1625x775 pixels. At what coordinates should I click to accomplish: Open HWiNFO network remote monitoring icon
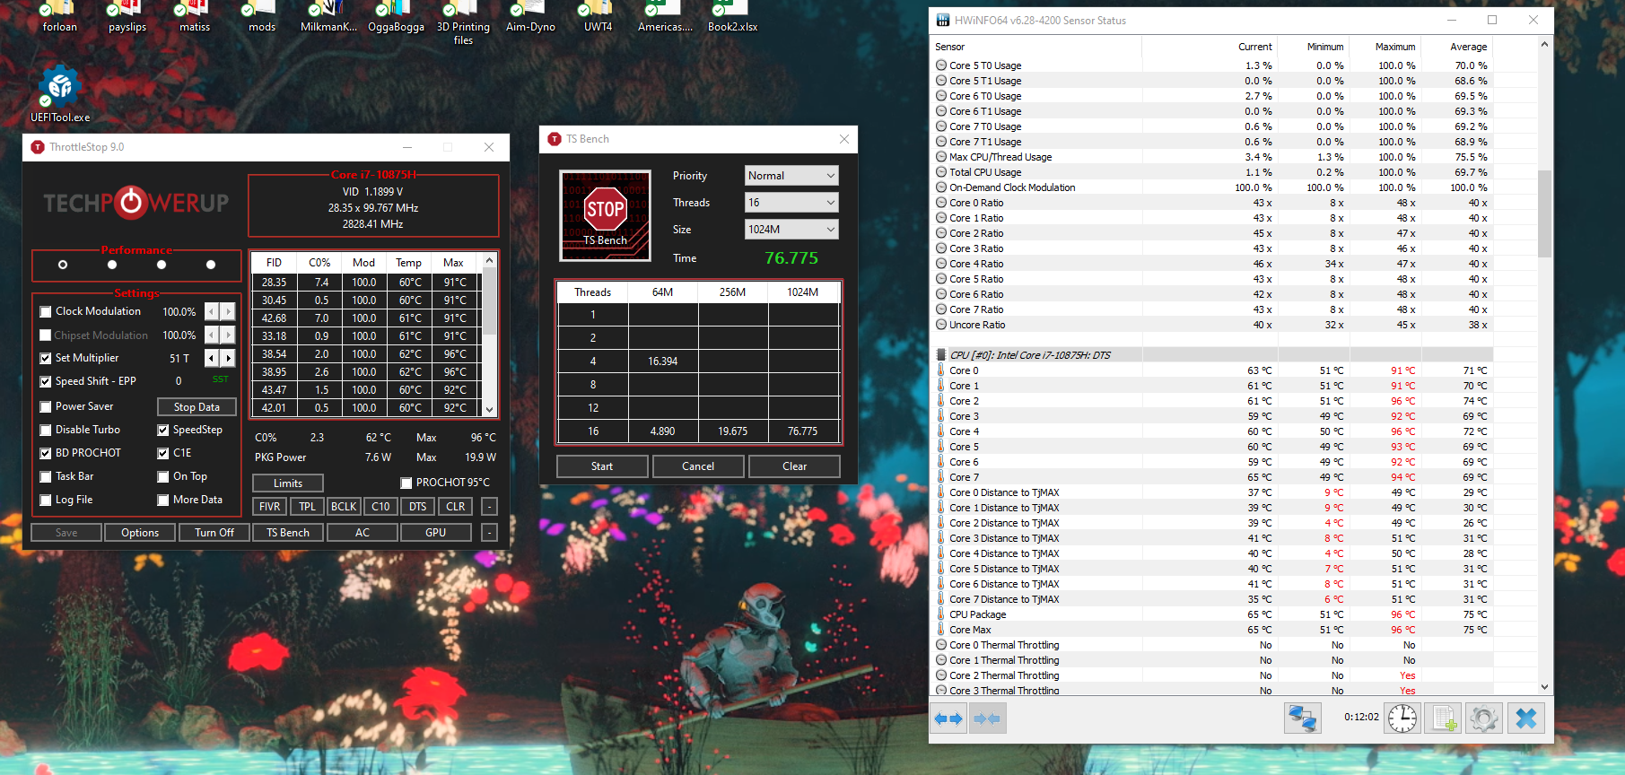coord(1302,718)
